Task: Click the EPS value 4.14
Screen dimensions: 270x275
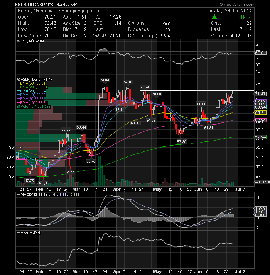Action: [117, 23]
